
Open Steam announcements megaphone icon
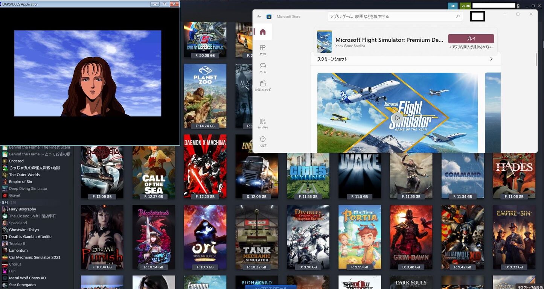click(453, 6)
